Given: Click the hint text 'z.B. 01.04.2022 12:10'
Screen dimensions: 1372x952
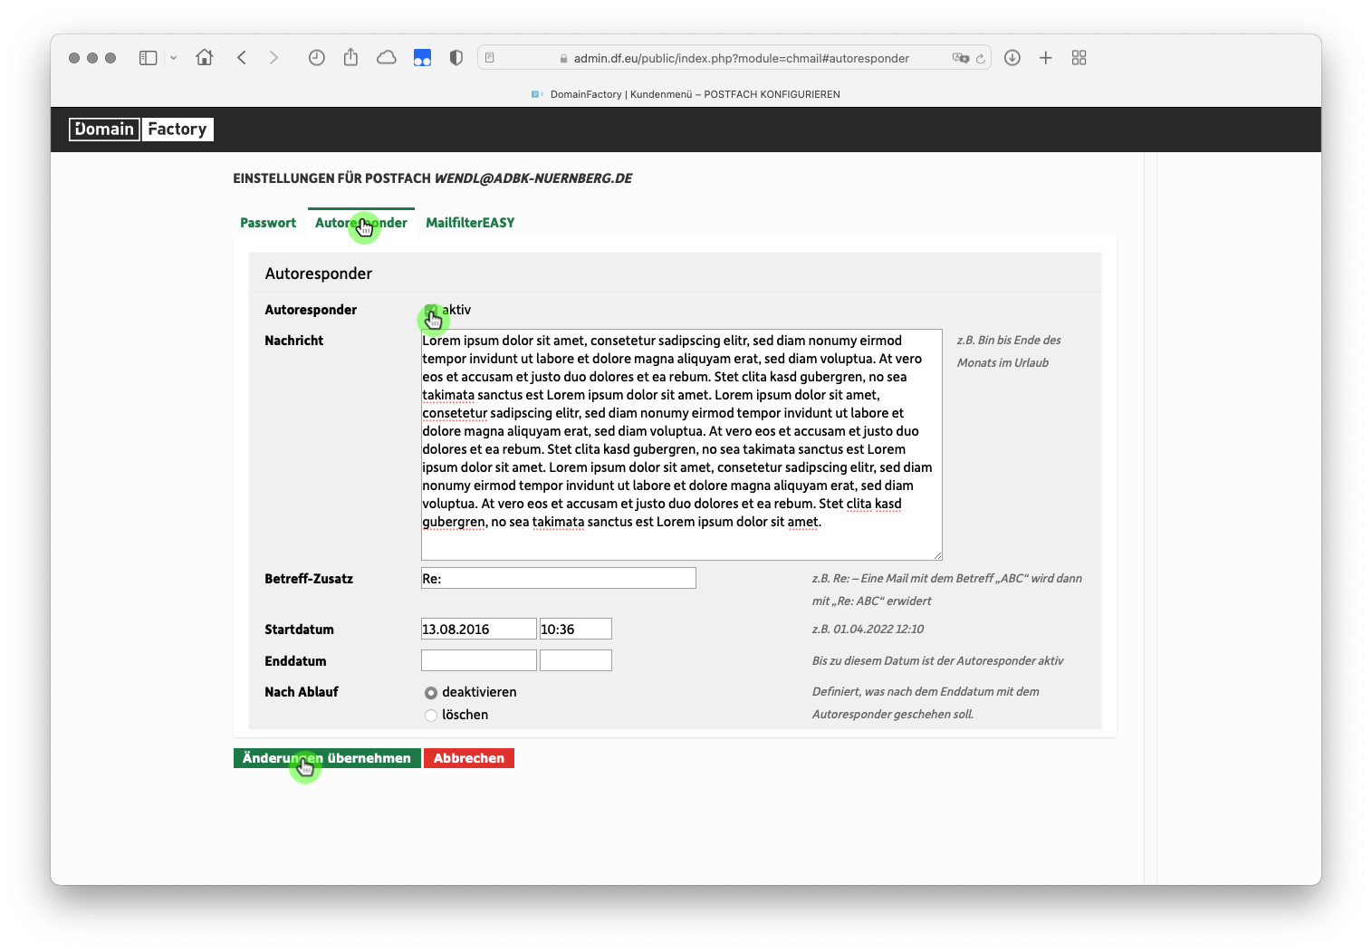Looking at the screenshot, I should 868,629.
